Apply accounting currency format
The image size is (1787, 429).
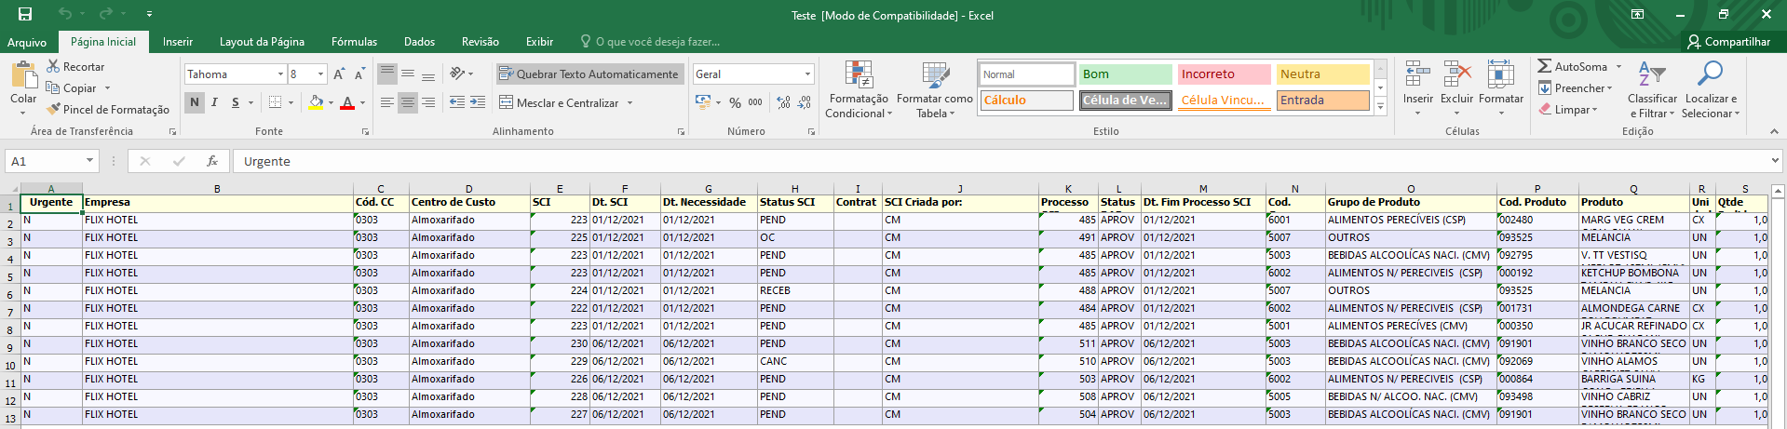[703, 102]
